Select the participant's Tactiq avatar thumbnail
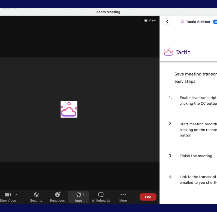Viewport: 217px width, 212px height. [x=69, y=109]
